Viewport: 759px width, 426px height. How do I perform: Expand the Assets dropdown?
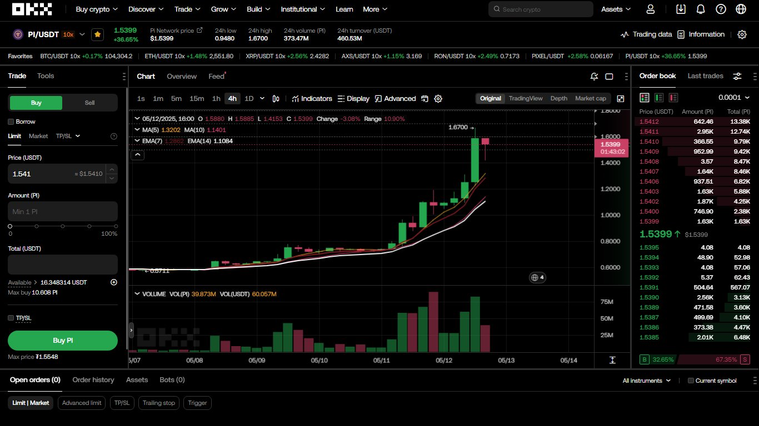(x=616, y=9)
